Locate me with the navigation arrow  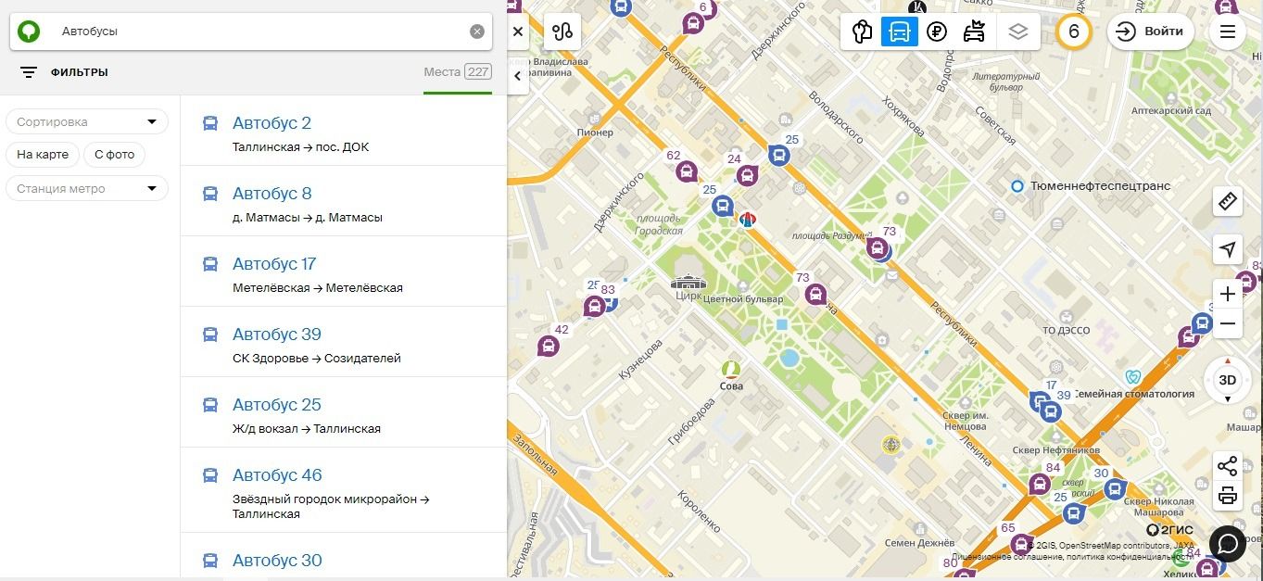[1228, 249]
